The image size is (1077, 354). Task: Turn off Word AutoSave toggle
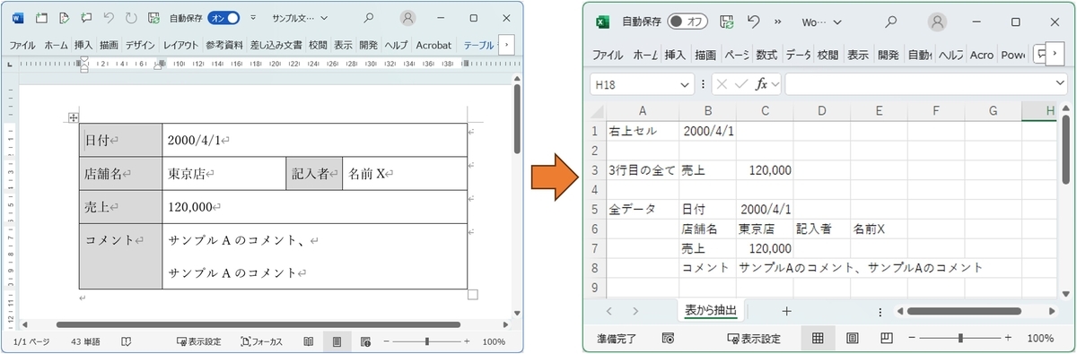[223, 18]
